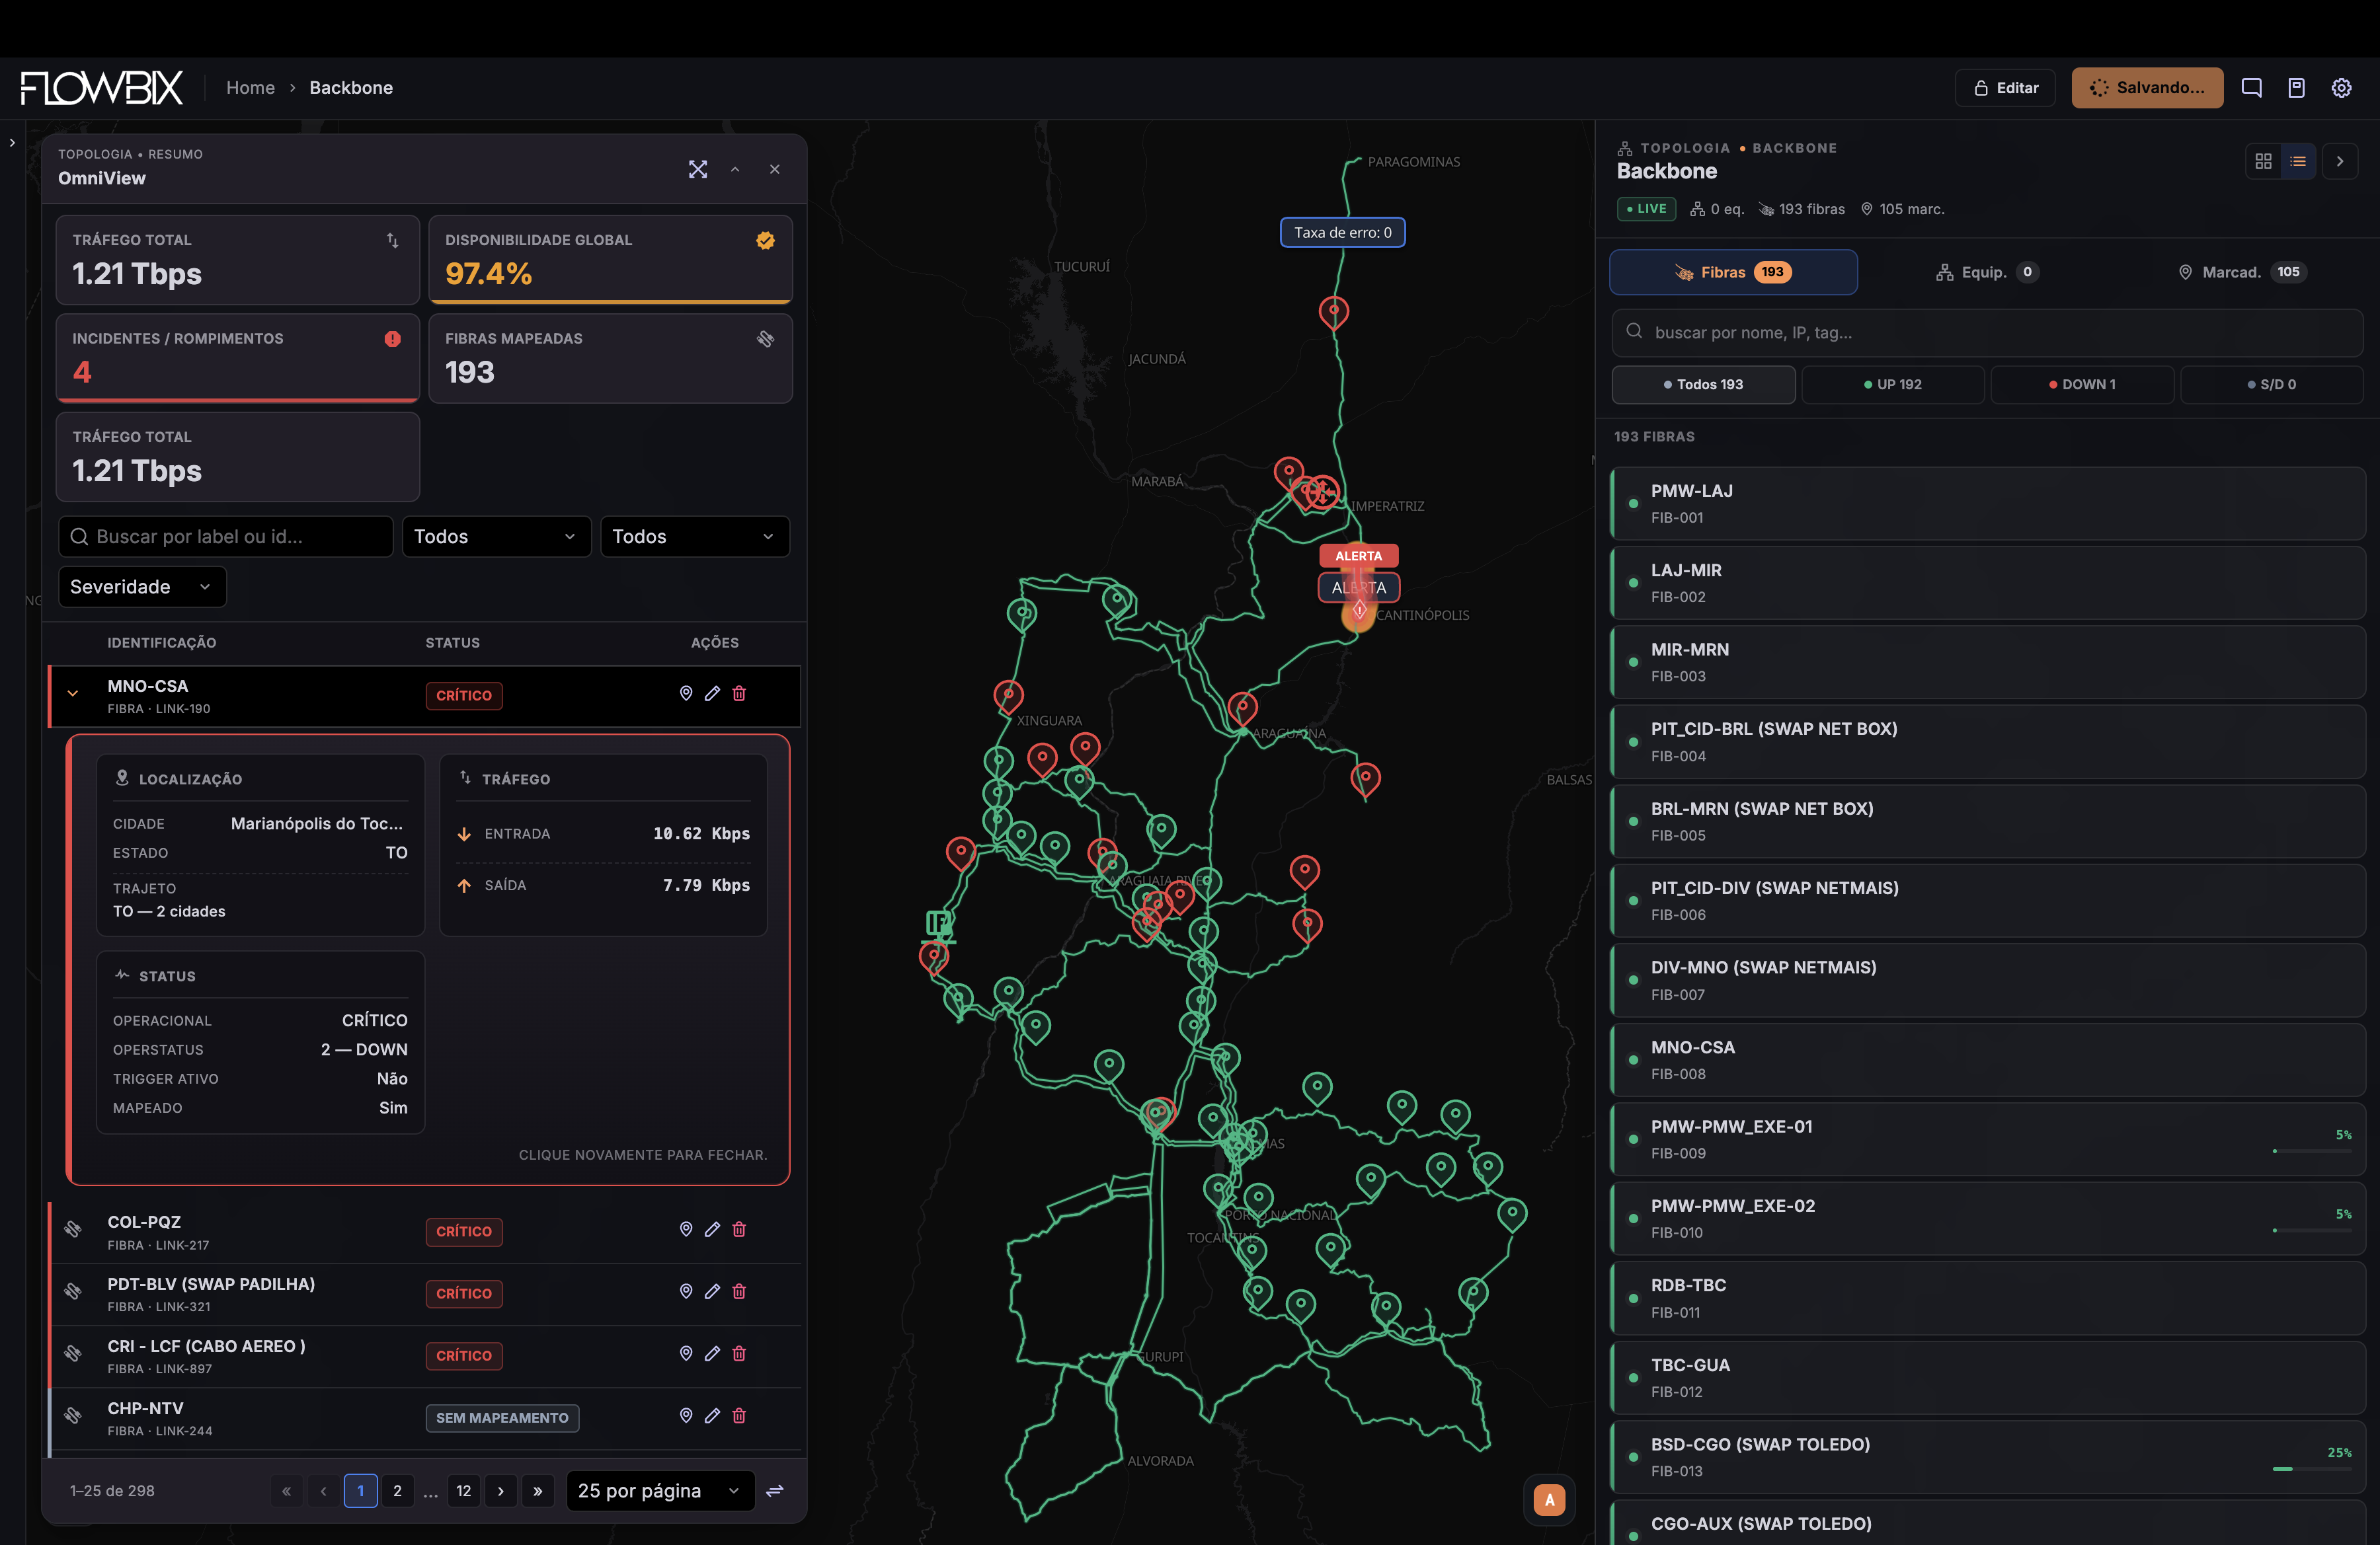
Task: Delete the COL-PQZ link
Action: 739,1229
